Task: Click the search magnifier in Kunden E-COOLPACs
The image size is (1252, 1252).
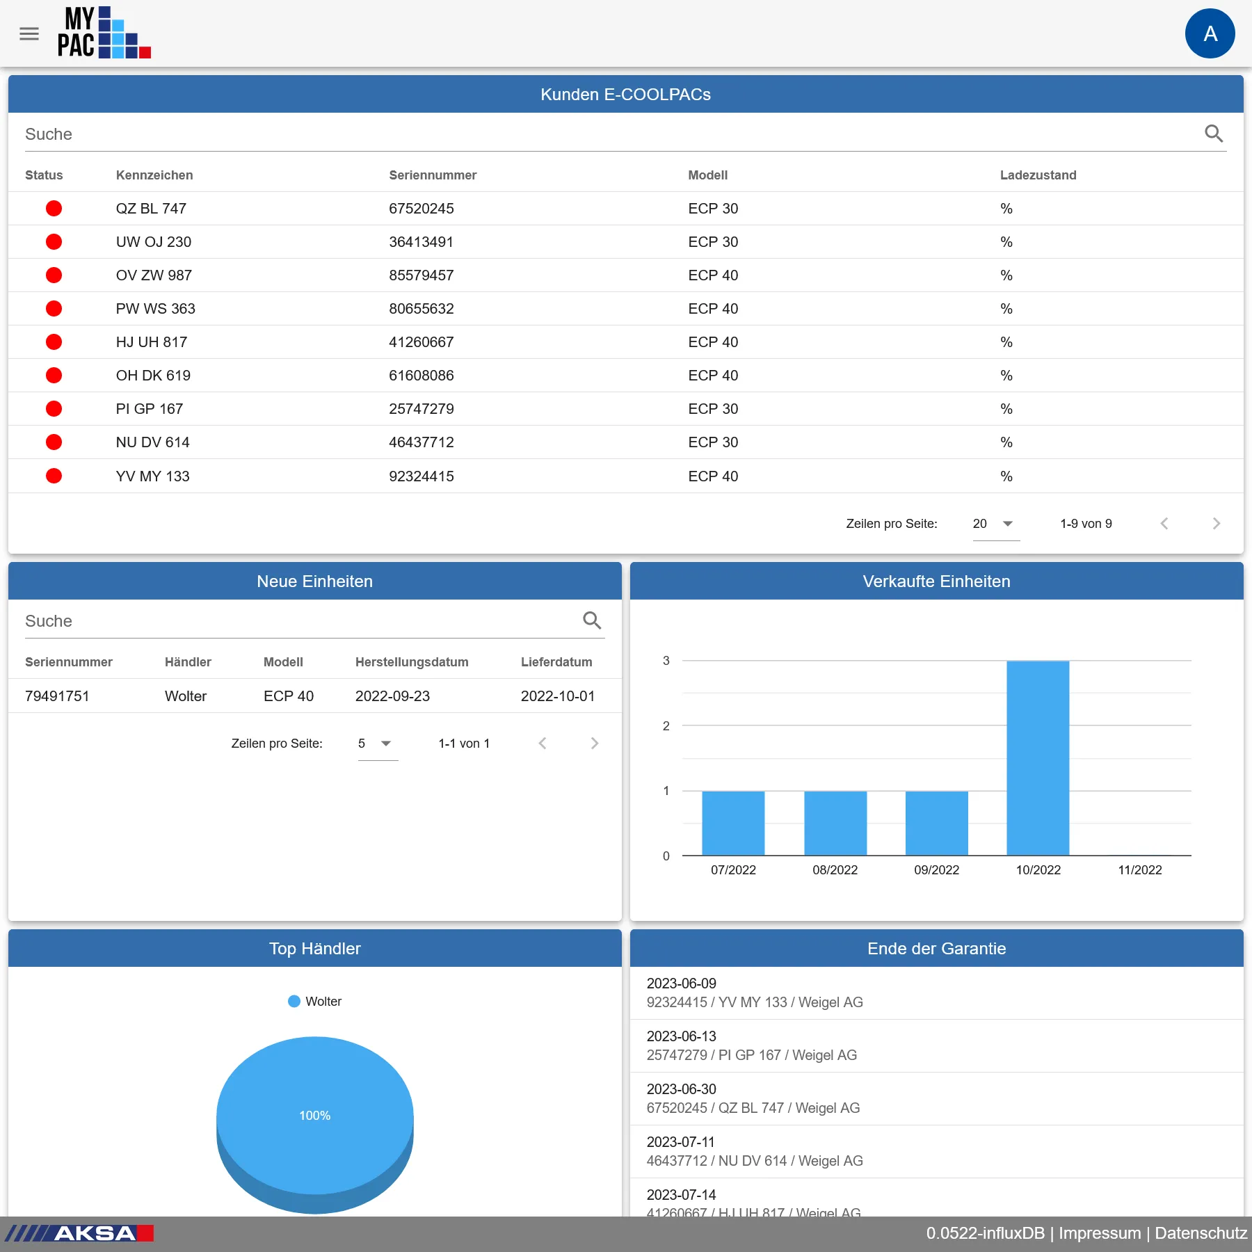Action: point(1214,134)
